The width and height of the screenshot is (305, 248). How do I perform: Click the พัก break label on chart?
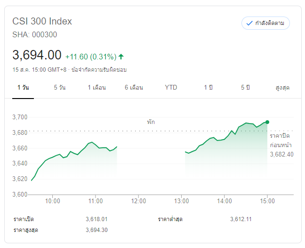(151, 122)
